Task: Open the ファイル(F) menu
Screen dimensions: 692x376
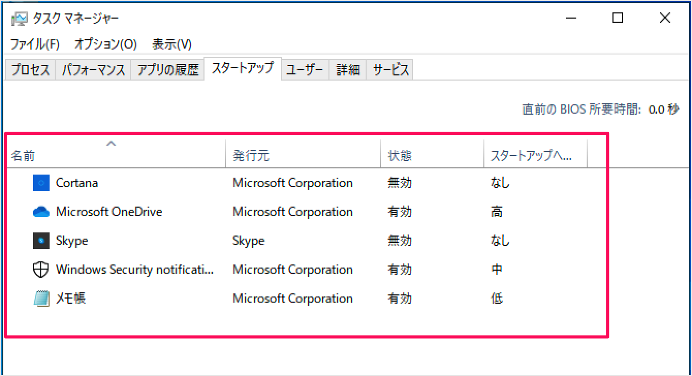Action: point(35,44)
